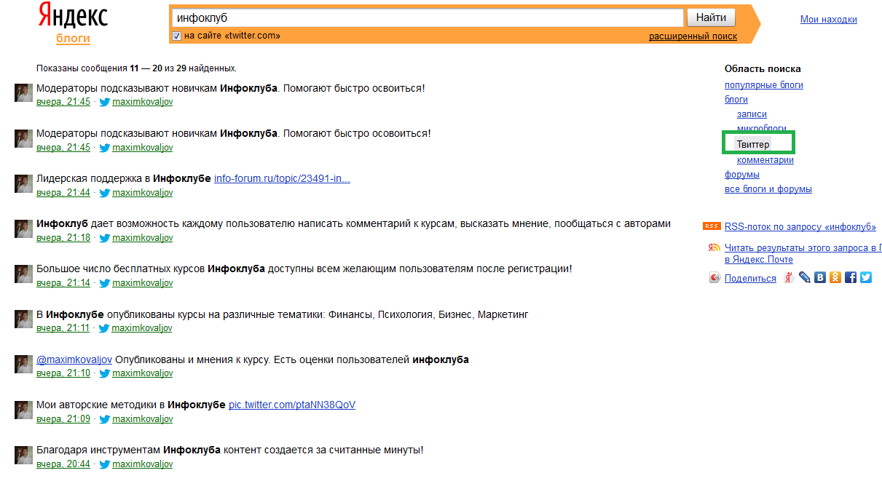Select the Твиттер search scope

[752, 144]
